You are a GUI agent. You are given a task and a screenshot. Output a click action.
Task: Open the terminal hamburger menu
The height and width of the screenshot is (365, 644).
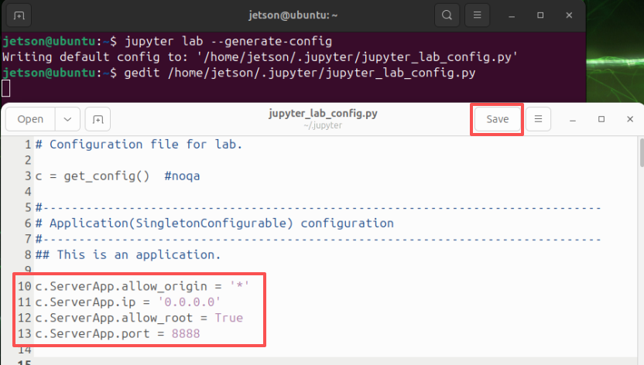477,15
